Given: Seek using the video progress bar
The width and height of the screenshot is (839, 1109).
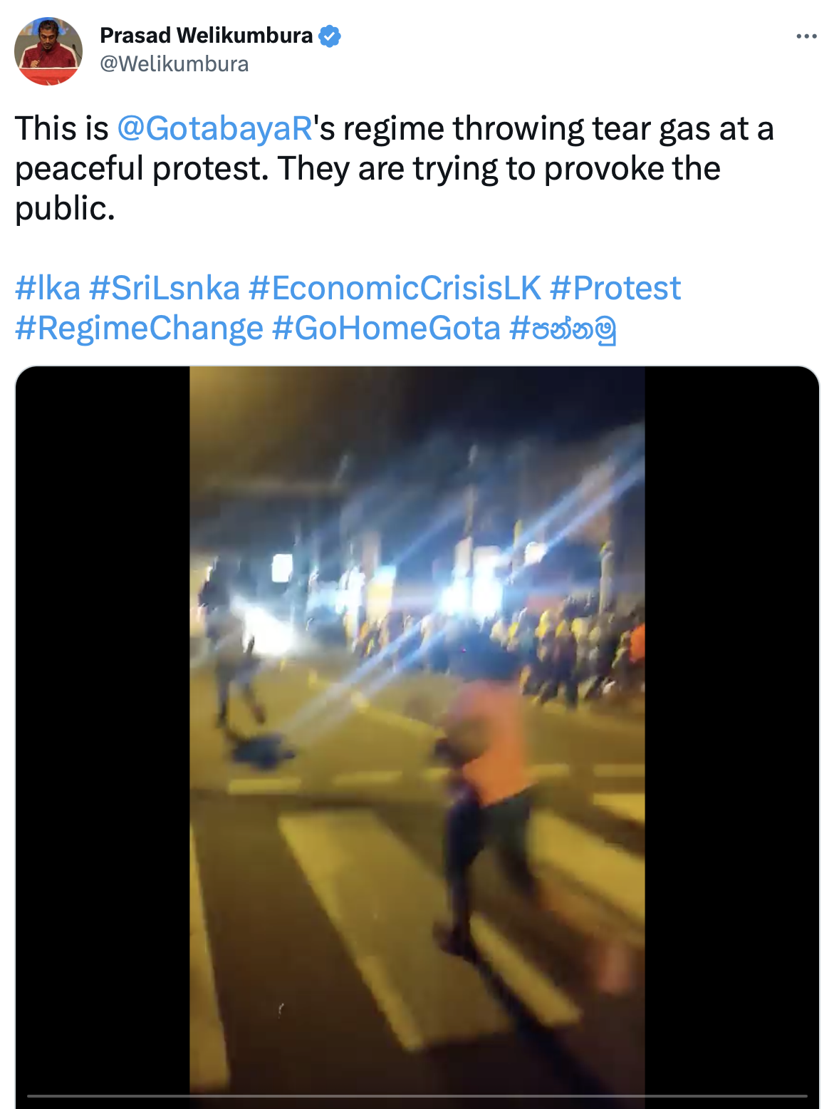Looking at the screenshot, I should [417, 1096].
